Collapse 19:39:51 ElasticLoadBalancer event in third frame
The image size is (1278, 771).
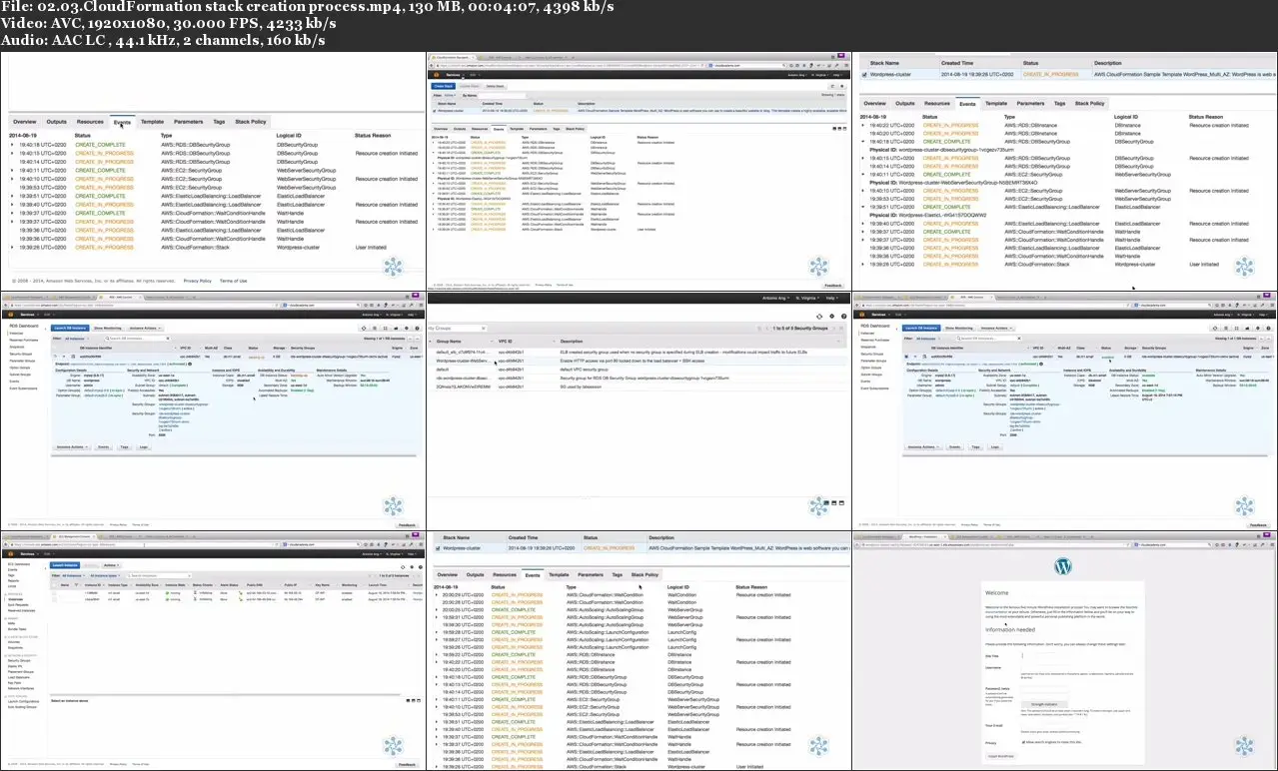862,207
